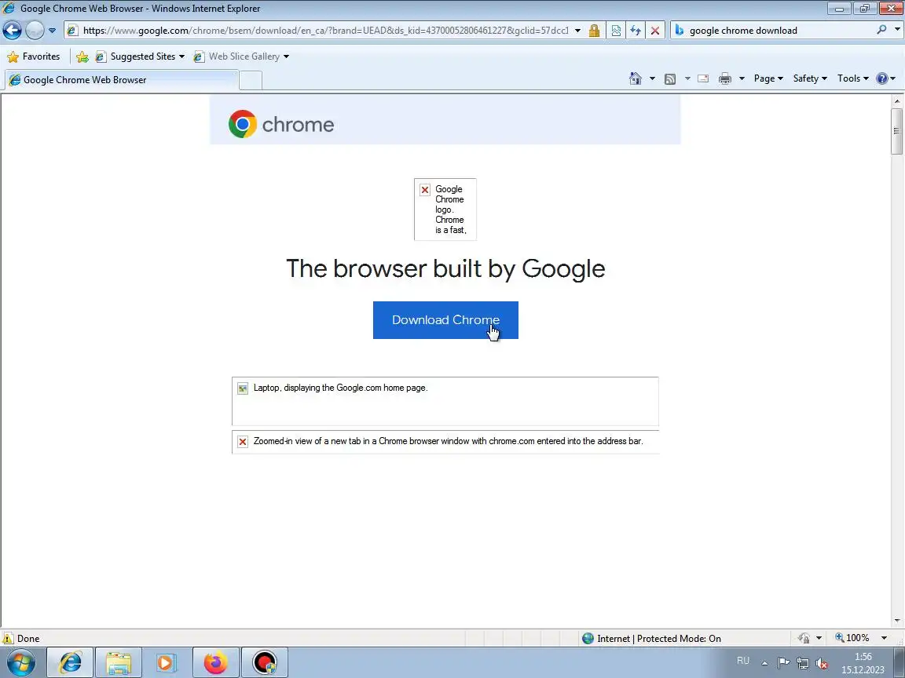Viewport: 905px width, 678px height.
Task: Click the security lock icon
Action: 594,31
